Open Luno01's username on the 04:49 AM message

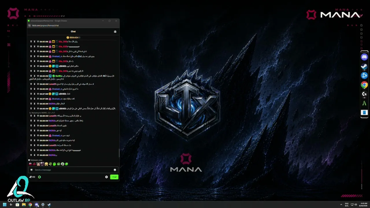(x=52, y=145)
